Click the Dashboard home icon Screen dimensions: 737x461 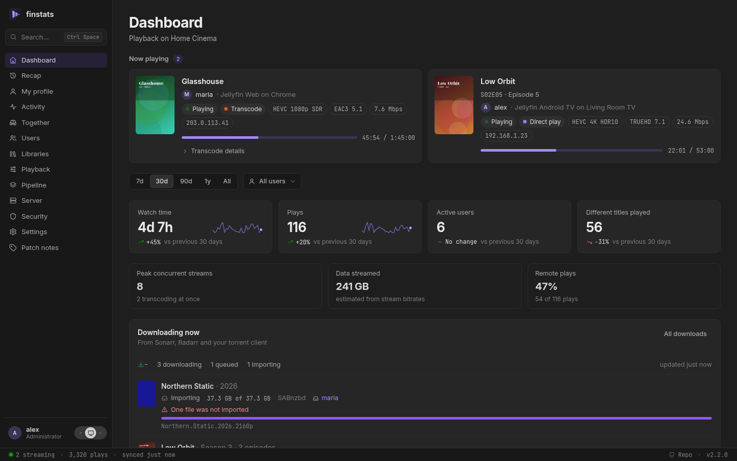tap(13, 60)
